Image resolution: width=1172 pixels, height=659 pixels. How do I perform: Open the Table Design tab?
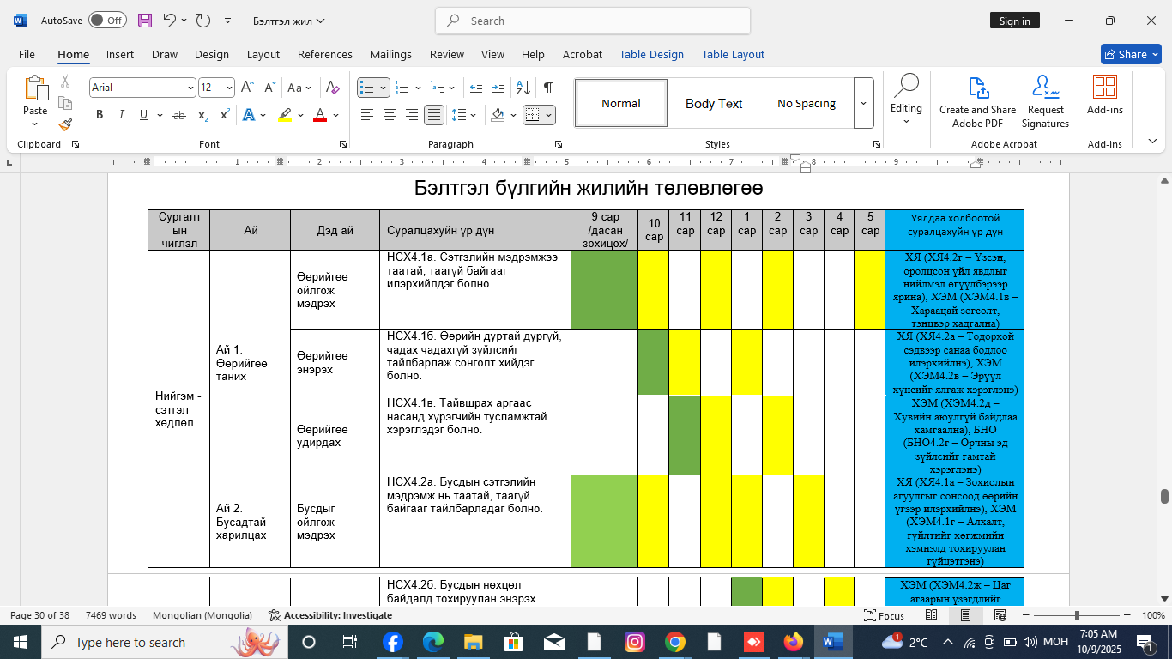[x=651, y=54]
